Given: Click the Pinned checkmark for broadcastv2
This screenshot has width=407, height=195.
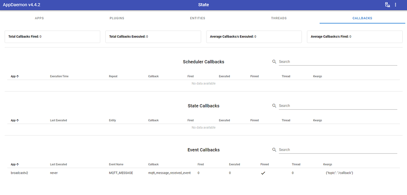Looking at the screenshot, I should (263, 173).
